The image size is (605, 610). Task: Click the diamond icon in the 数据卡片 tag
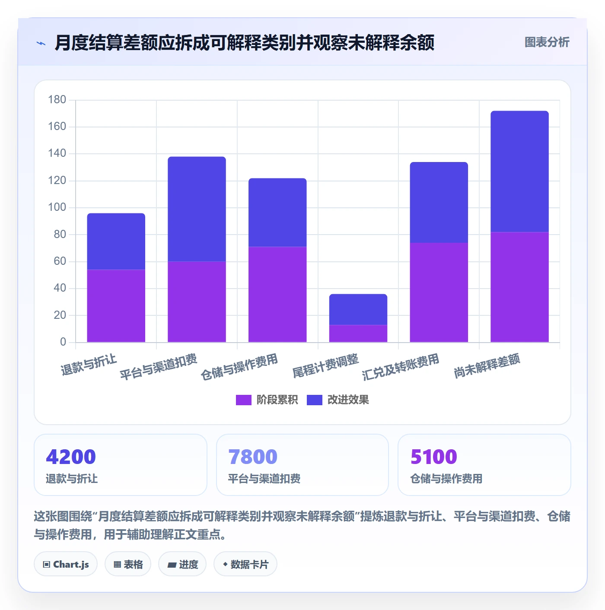point(225,564)
